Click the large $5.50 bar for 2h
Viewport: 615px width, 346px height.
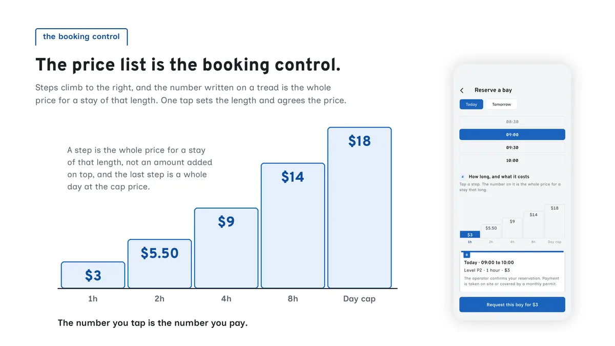(159, 264)
